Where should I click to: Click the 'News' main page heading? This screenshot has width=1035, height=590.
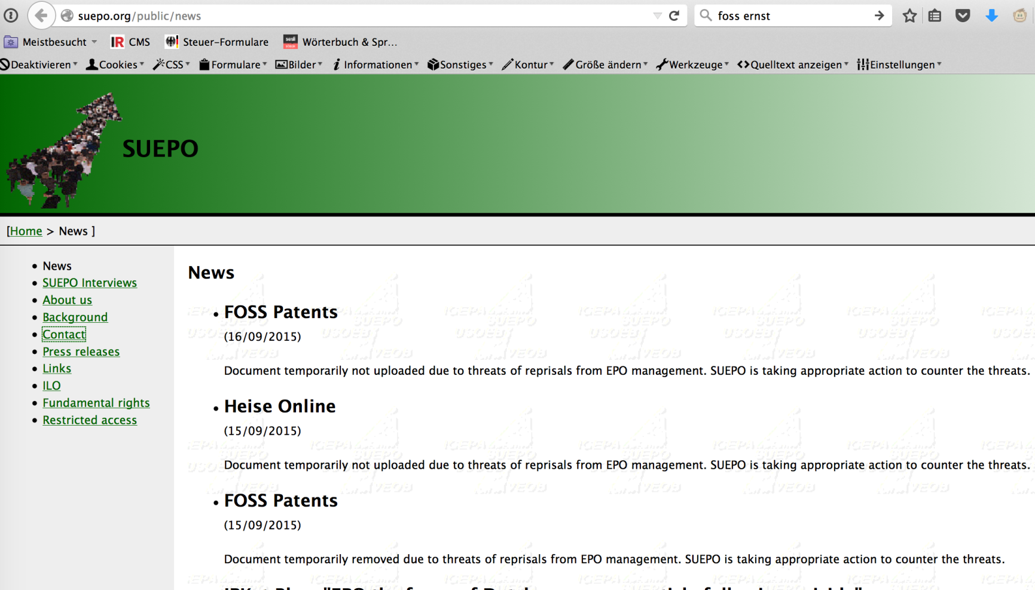click(211, 273)
